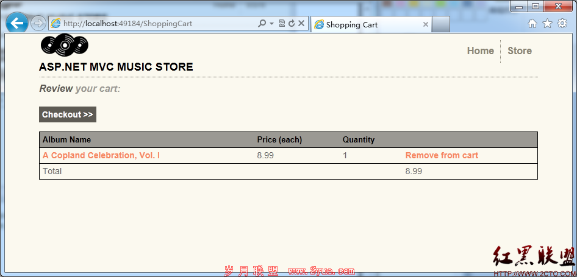Click the vinyl records store logo
The height and width of the screenshot is (277, 577).
coord(65,45)
